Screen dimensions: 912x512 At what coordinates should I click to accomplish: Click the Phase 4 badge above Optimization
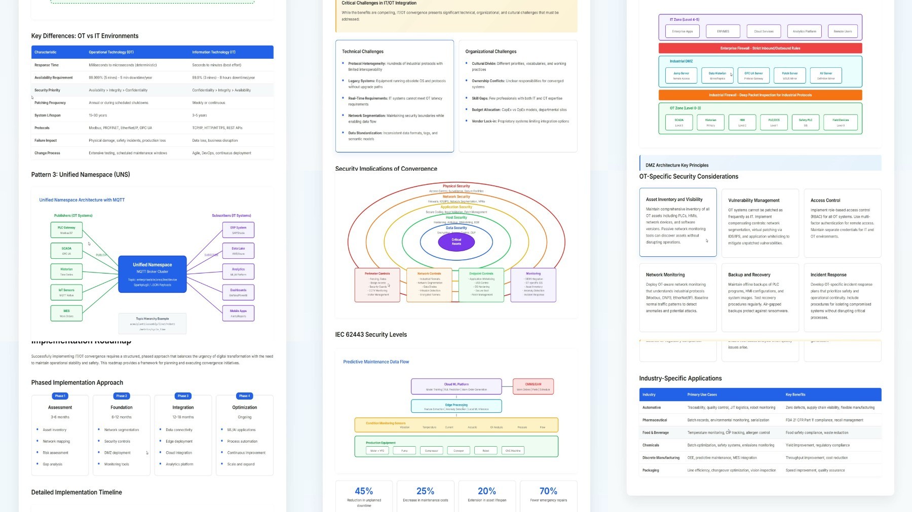pos(244,396)
